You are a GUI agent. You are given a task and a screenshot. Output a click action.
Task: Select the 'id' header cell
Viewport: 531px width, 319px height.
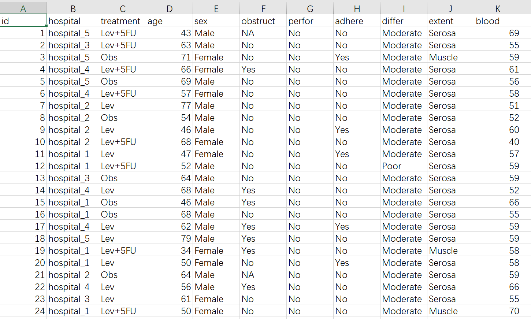pyautogui.click(x=23, y=21)
